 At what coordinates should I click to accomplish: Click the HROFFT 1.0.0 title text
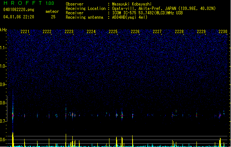pyautogui.click(x=29, y=3)
